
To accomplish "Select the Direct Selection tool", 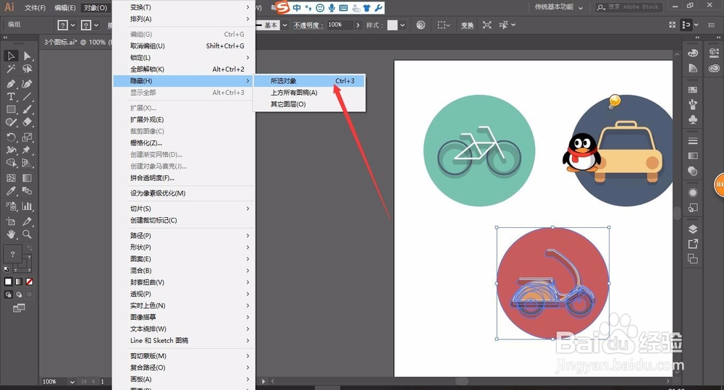I will click(x=28, y=56).
